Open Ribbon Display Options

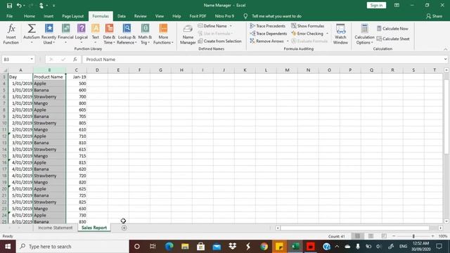pos(397,5)
